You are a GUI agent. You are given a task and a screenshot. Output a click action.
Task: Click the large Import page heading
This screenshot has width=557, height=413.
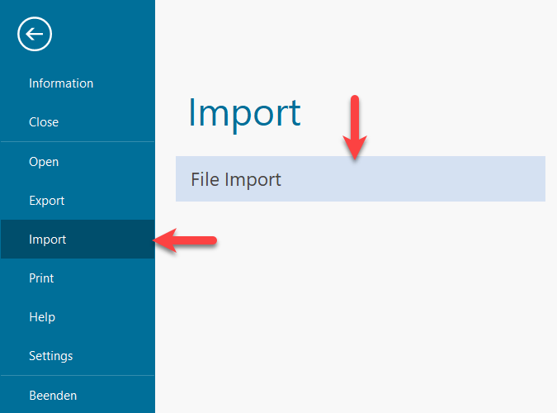pyautogui.click(x=244, y=112)
